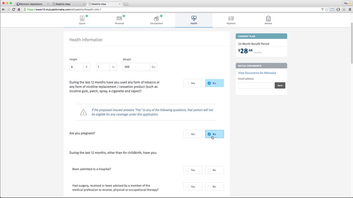Click the warning triangle icon in the notice
Image resolution: width=353 pixels, height=198 pixels.
[x=83, y=112]
